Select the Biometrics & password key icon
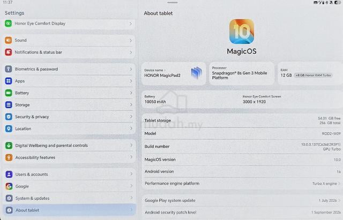The image size is (343, 220). (x=9, y=69)
